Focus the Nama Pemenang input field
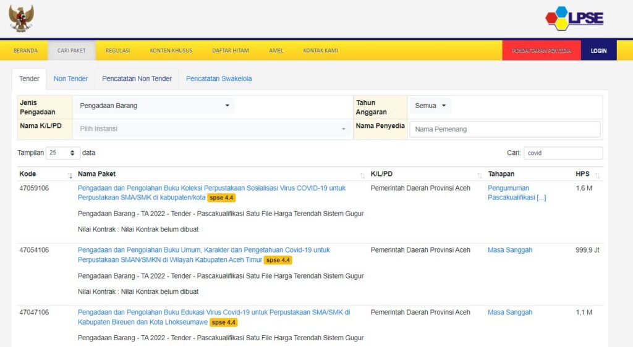Image resolution: width=633 pixels, height=347 pixels. point(504,129)
